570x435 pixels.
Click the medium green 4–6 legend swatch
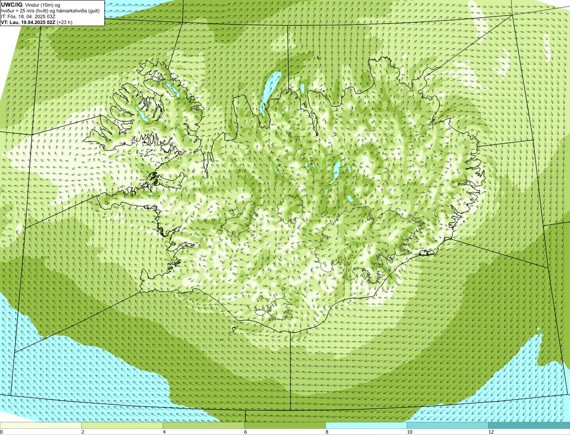click(x=204, y=425)
